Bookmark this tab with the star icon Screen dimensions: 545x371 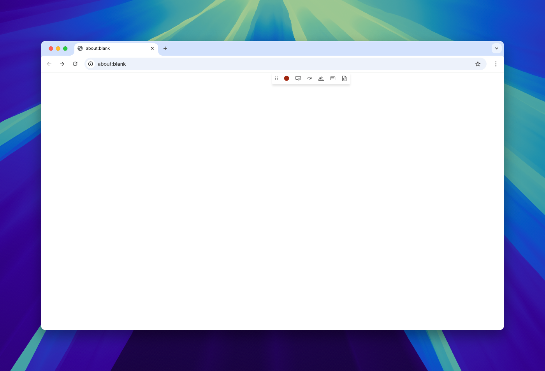click(478, 64)
